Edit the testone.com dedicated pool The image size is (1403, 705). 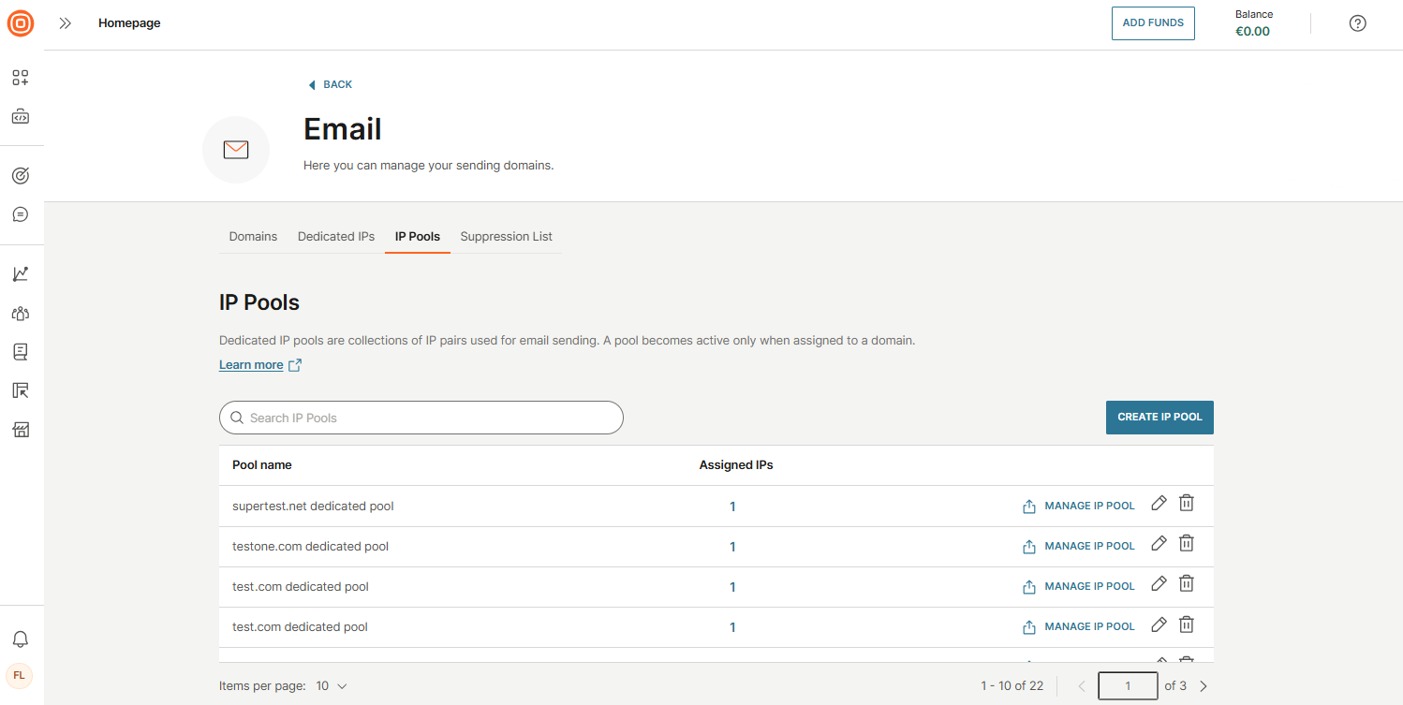[x=1159, y=543]
